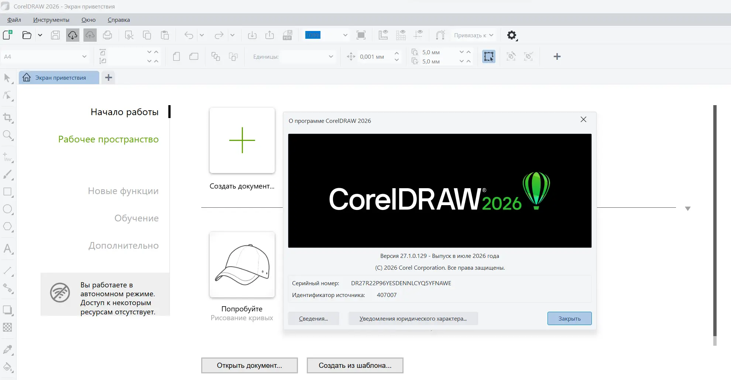This screenshot has width=731, height=380.
Task: Create a new document via toolbar icon
Action: tap(8, 35)
